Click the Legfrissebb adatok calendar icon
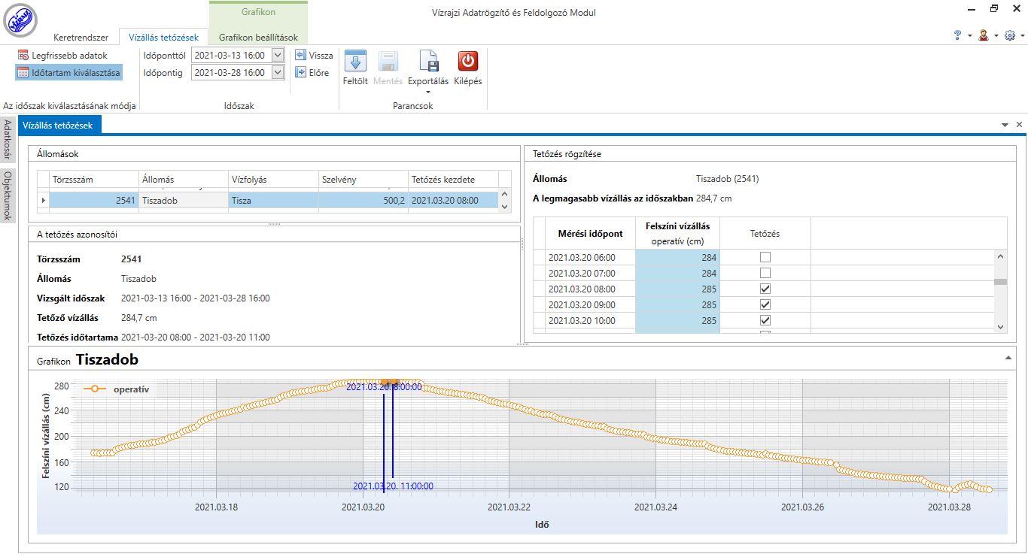Viewport: 1028px width, 554px height. (x=23, y=56)
